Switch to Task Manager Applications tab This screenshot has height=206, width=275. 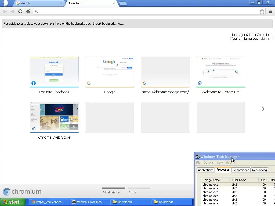coord(205,170)
